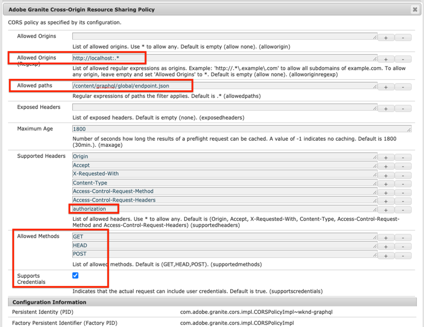Remove the HEAD allowed method
Screen dimensions: 424x327
[403, 246]
